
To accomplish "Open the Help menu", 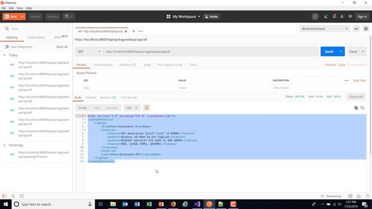I will 29,8.
